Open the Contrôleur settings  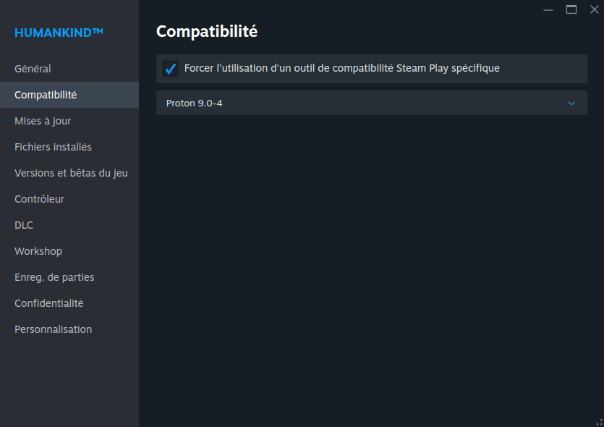pos(69,199)
